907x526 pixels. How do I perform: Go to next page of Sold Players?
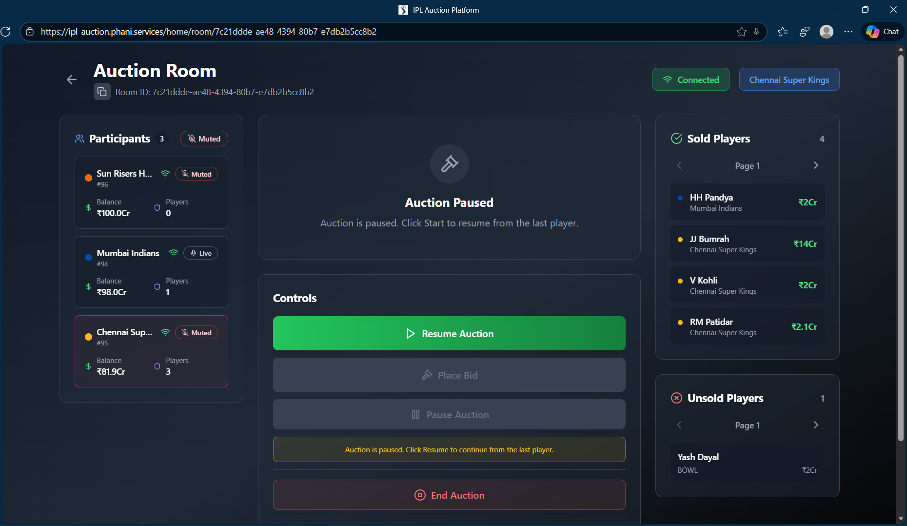click(x=816, y=165)
